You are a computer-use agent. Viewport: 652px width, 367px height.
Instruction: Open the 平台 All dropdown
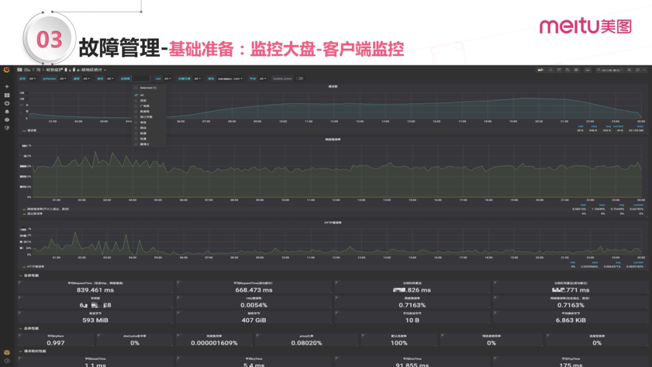(x=263, y=78)
